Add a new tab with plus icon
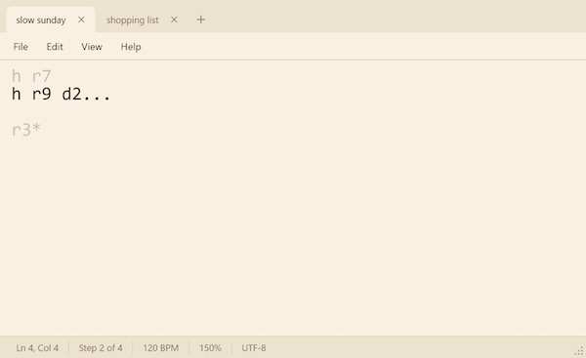The image size is (586, 358). click(200, 20)
